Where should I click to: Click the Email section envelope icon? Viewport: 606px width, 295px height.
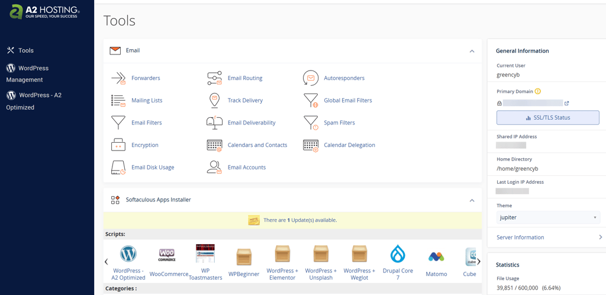115,50
